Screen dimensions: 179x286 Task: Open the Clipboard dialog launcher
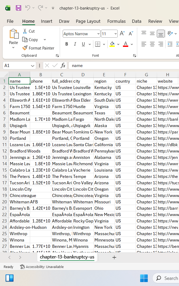coord(57,56)
